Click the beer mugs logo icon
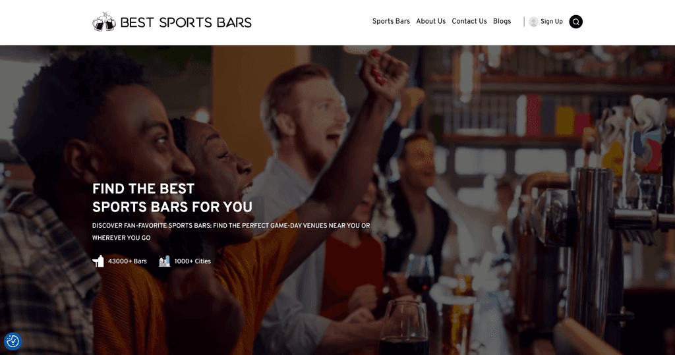Viewport: 675px width, 355px height. point(104,22)
